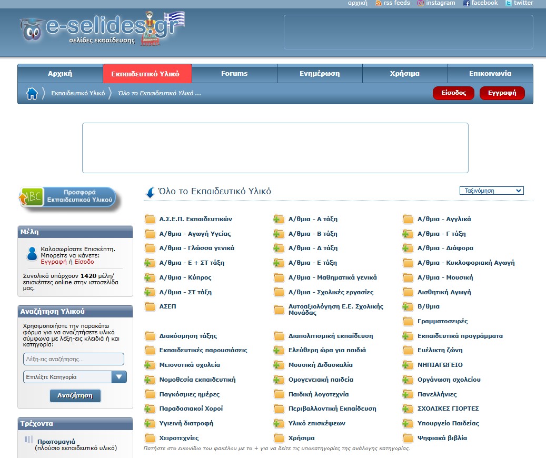Open the Επικοινωνία menu tab
Screen dimensions: 546x458
coord(490,74)
